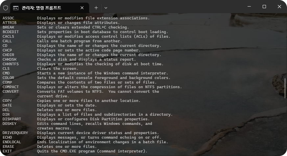Open a new tab with plus button
This screenshot has width=287, height=156.
click(x=96, y=8)
